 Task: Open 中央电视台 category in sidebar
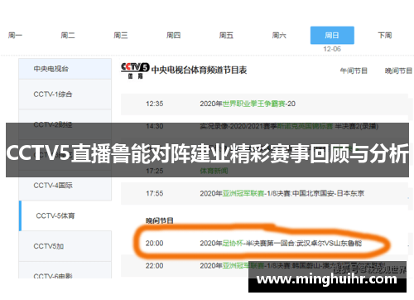65,69
